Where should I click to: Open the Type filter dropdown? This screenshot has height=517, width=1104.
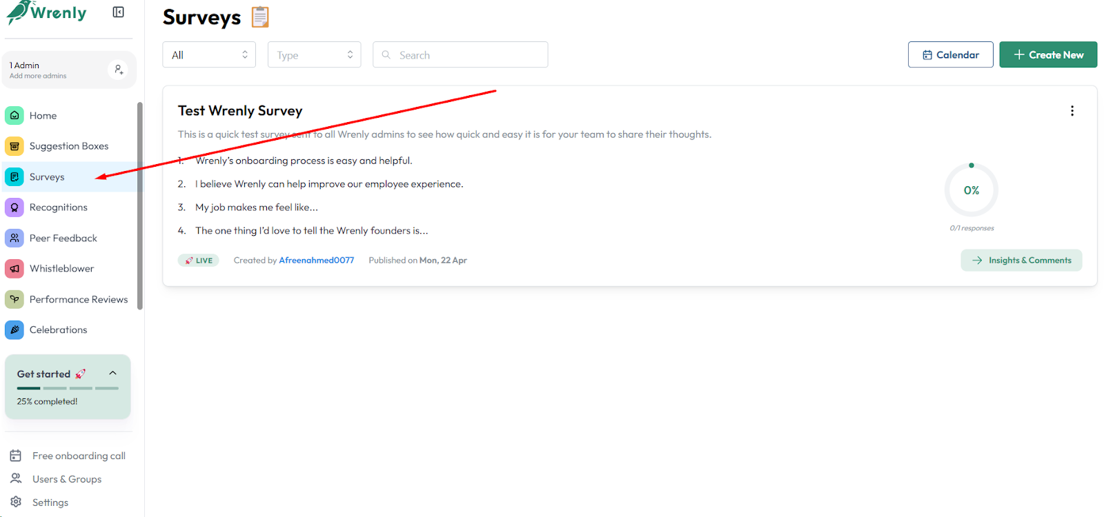tap(314, 54)
